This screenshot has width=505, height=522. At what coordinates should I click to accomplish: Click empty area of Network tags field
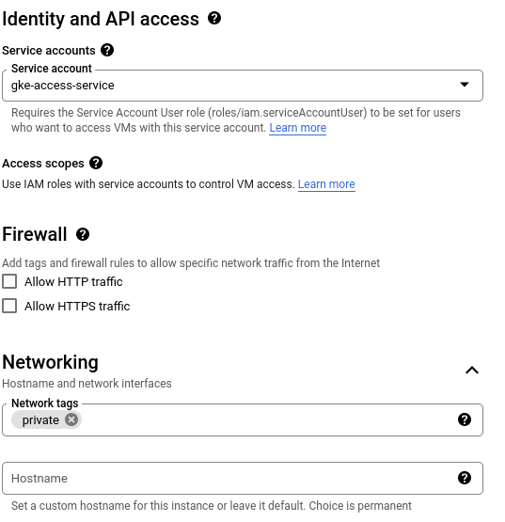click(266, 420)
